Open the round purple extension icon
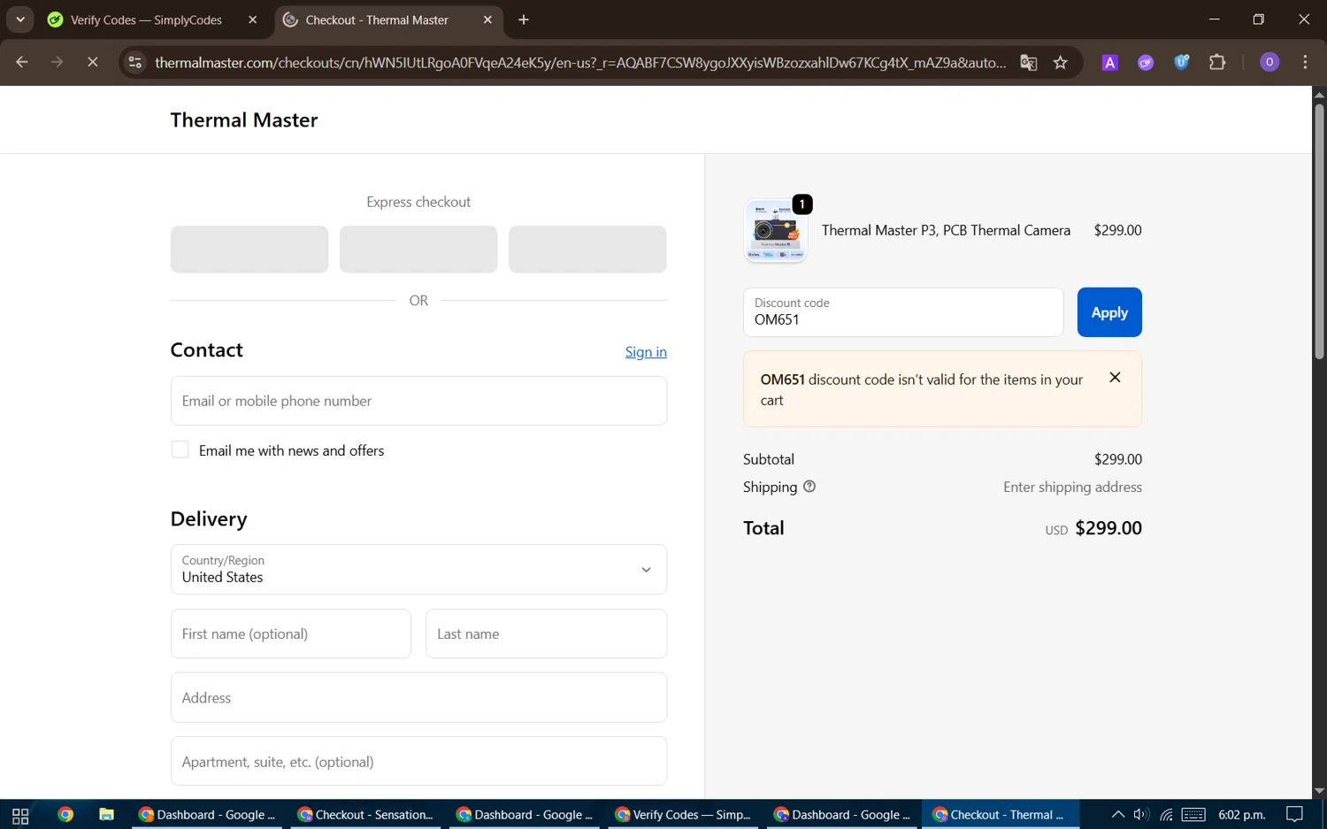1327x829 pixels. [x=1146, y=62]
